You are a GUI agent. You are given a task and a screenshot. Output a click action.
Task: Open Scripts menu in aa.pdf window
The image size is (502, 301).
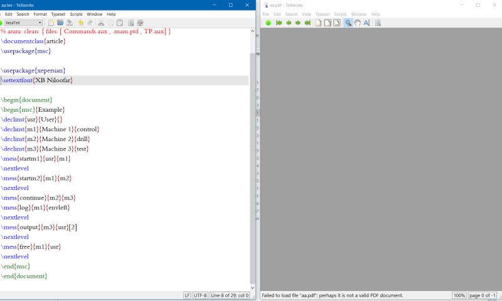pyautogui.click(x=340, y=14)
